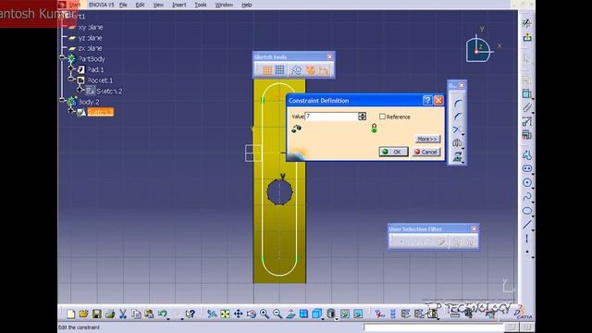Select the Elongated hole tool
The width and height of the screenshot is (592, 333).
click(527, 168)
